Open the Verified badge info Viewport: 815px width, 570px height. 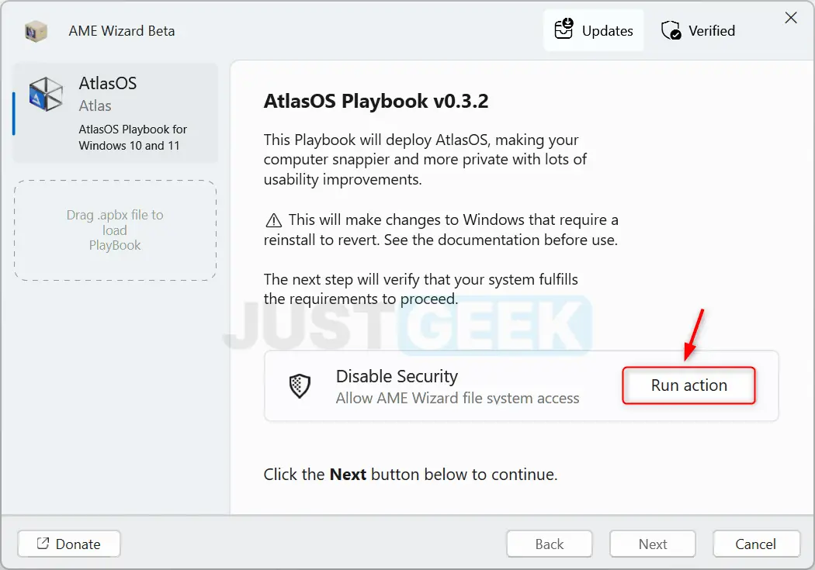(697, 30)
